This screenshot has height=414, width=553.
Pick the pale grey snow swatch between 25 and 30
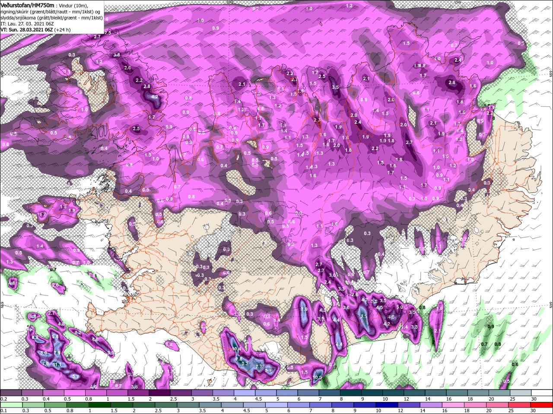point(521,393)
